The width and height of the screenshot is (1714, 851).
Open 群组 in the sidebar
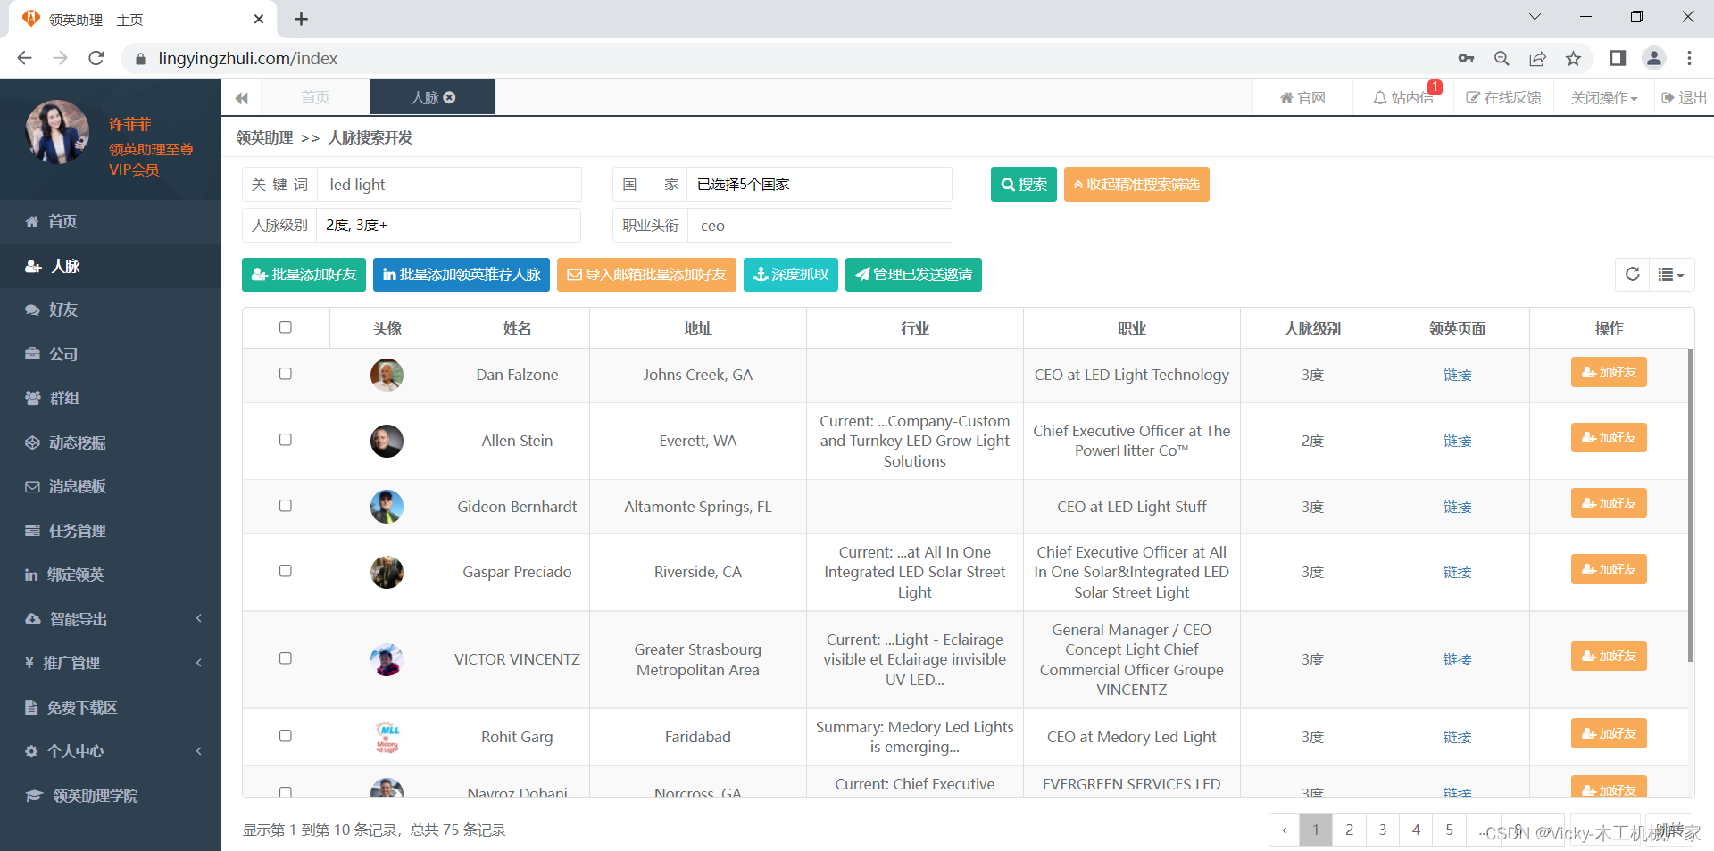(x=111, y=398)
